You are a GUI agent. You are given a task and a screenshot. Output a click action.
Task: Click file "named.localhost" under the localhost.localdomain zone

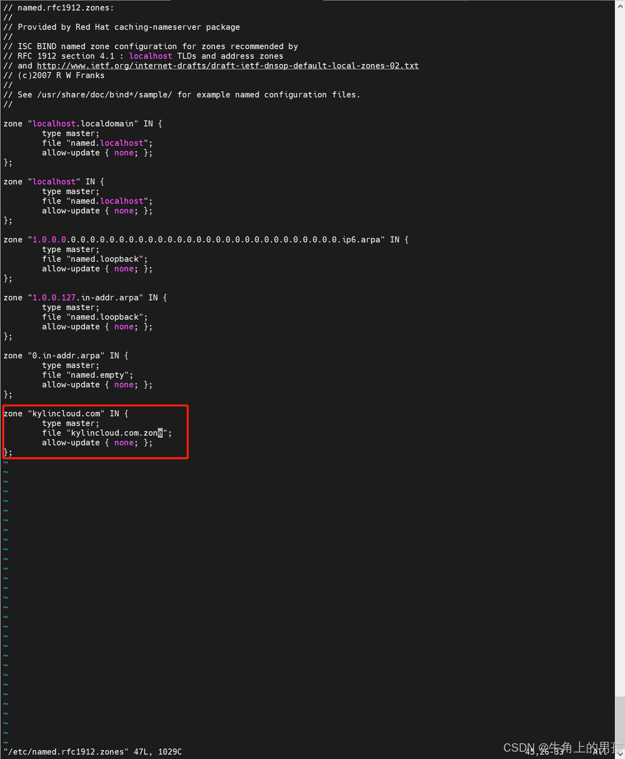pos(97,143)
